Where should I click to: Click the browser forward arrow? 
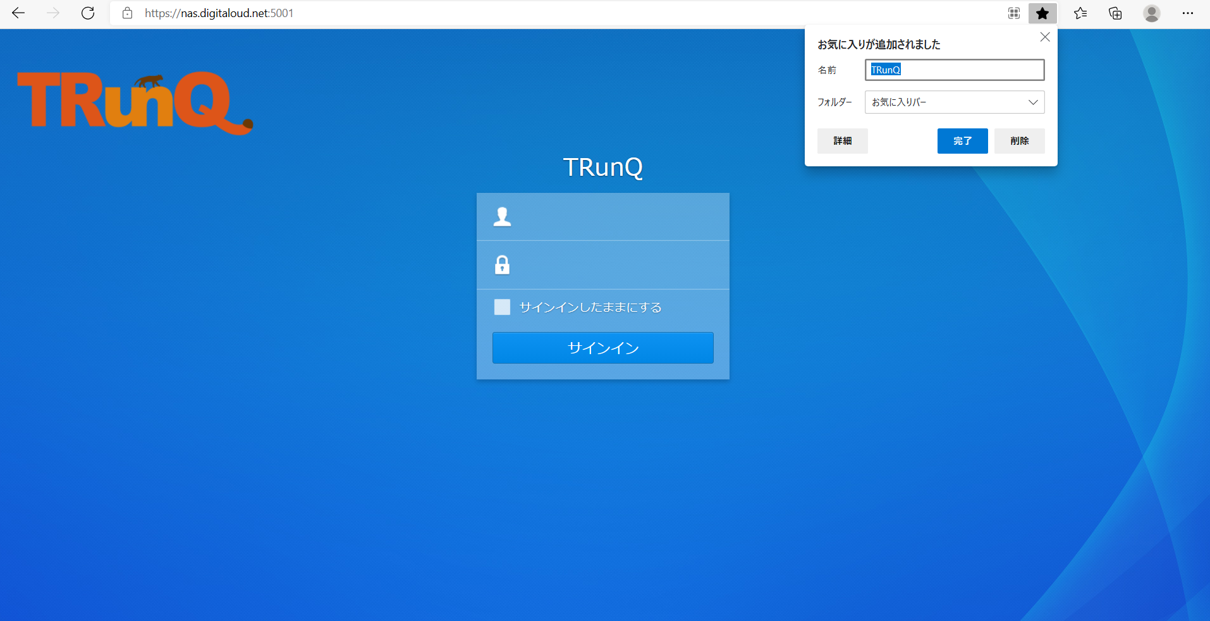point(53,13)
